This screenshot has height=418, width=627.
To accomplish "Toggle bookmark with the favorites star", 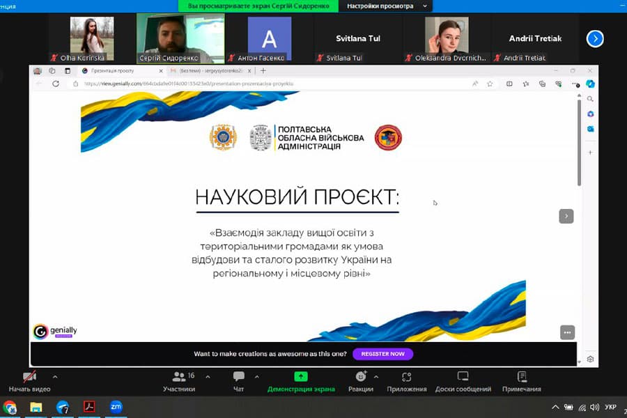I will pyautogui.click(x=489, y=83).
